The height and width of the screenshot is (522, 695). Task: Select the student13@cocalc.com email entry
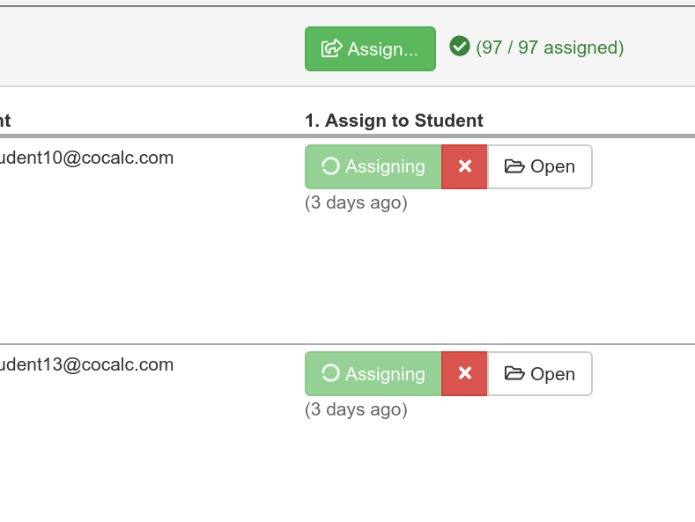point(86,364)
